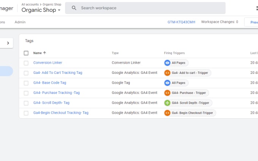Click the Organic Shop breadcrumb link
Image resolution: width=258 pixels, height=161 pixels.
pos(52,5)
